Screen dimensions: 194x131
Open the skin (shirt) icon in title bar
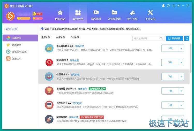tap(173, 6)
